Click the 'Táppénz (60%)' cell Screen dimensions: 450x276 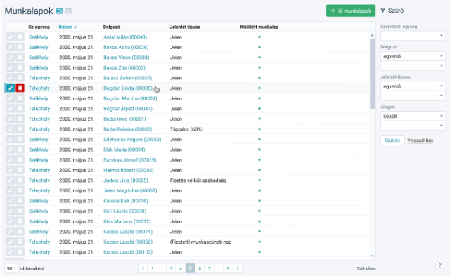(186, 129)
